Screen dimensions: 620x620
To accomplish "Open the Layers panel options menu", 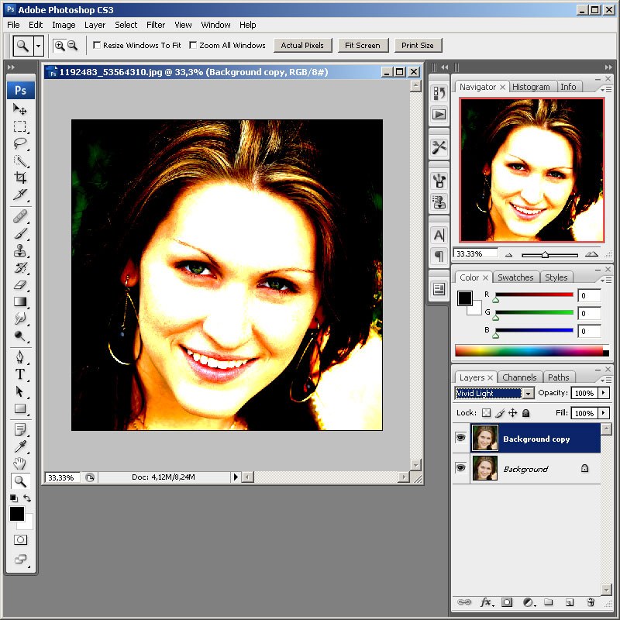I will (606, 380).
